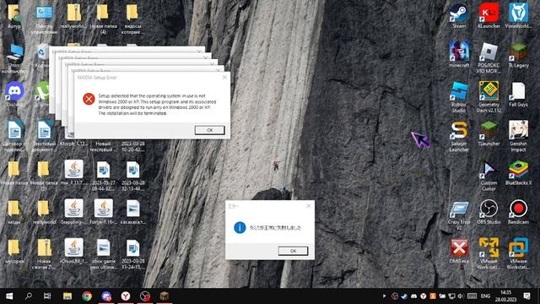Screen dimensions: 540x304
Task: Click OK in the Japanese error dialog
Action: coord(293,251)
